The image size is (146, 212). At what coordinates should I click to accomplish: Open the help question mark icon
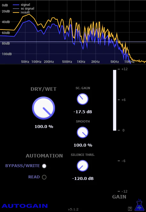pos(130,208)
